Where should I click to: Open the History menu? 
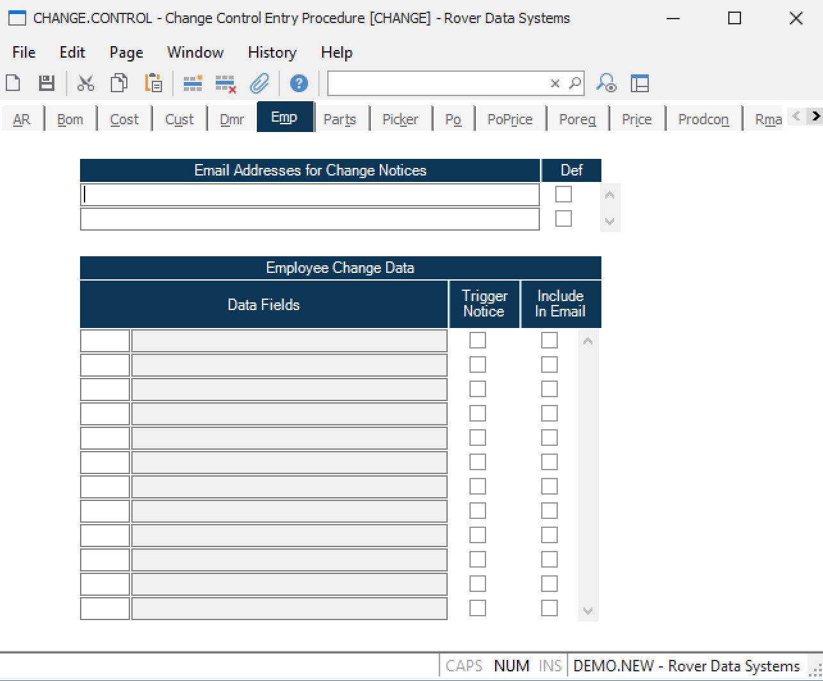point(272,53)
